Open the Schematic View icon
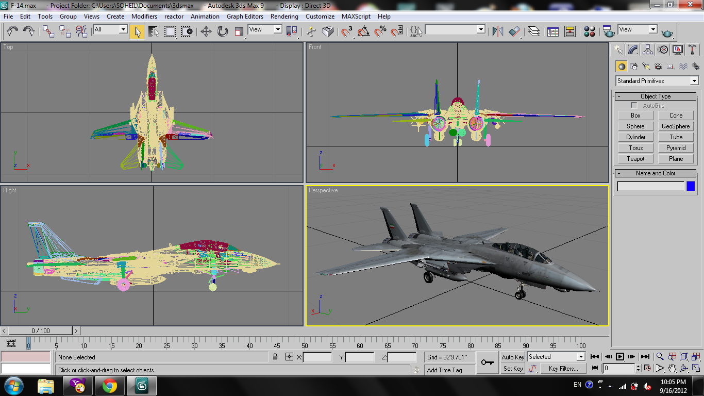This screenshot has height=396, width=704. click(x=569, y=31)
